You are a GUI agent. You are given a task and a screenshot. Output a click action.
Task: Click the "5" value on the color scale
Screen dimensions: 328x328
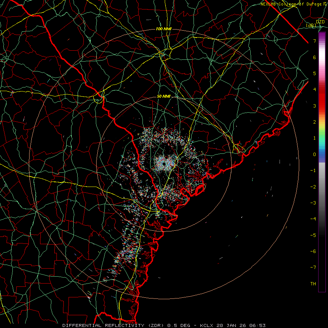315,73
